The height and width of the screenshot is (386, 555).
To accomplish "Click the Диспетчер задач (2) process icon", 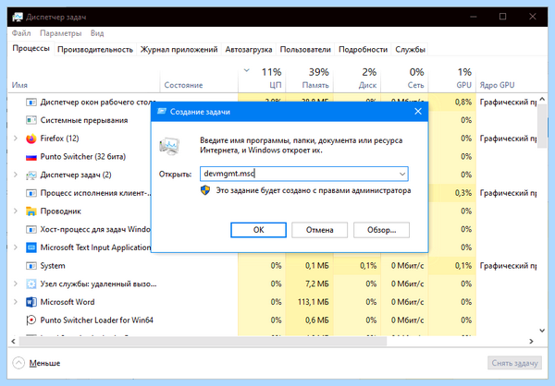I will coord(31,175).
